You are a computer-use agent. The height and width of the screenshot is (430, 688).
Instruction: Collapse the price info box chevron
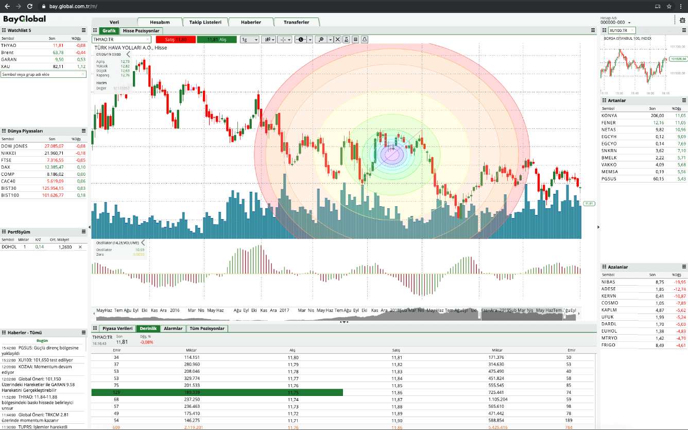coord(128,54)
